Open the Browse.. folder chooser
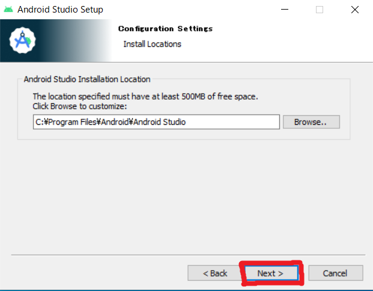 point(311,122)
